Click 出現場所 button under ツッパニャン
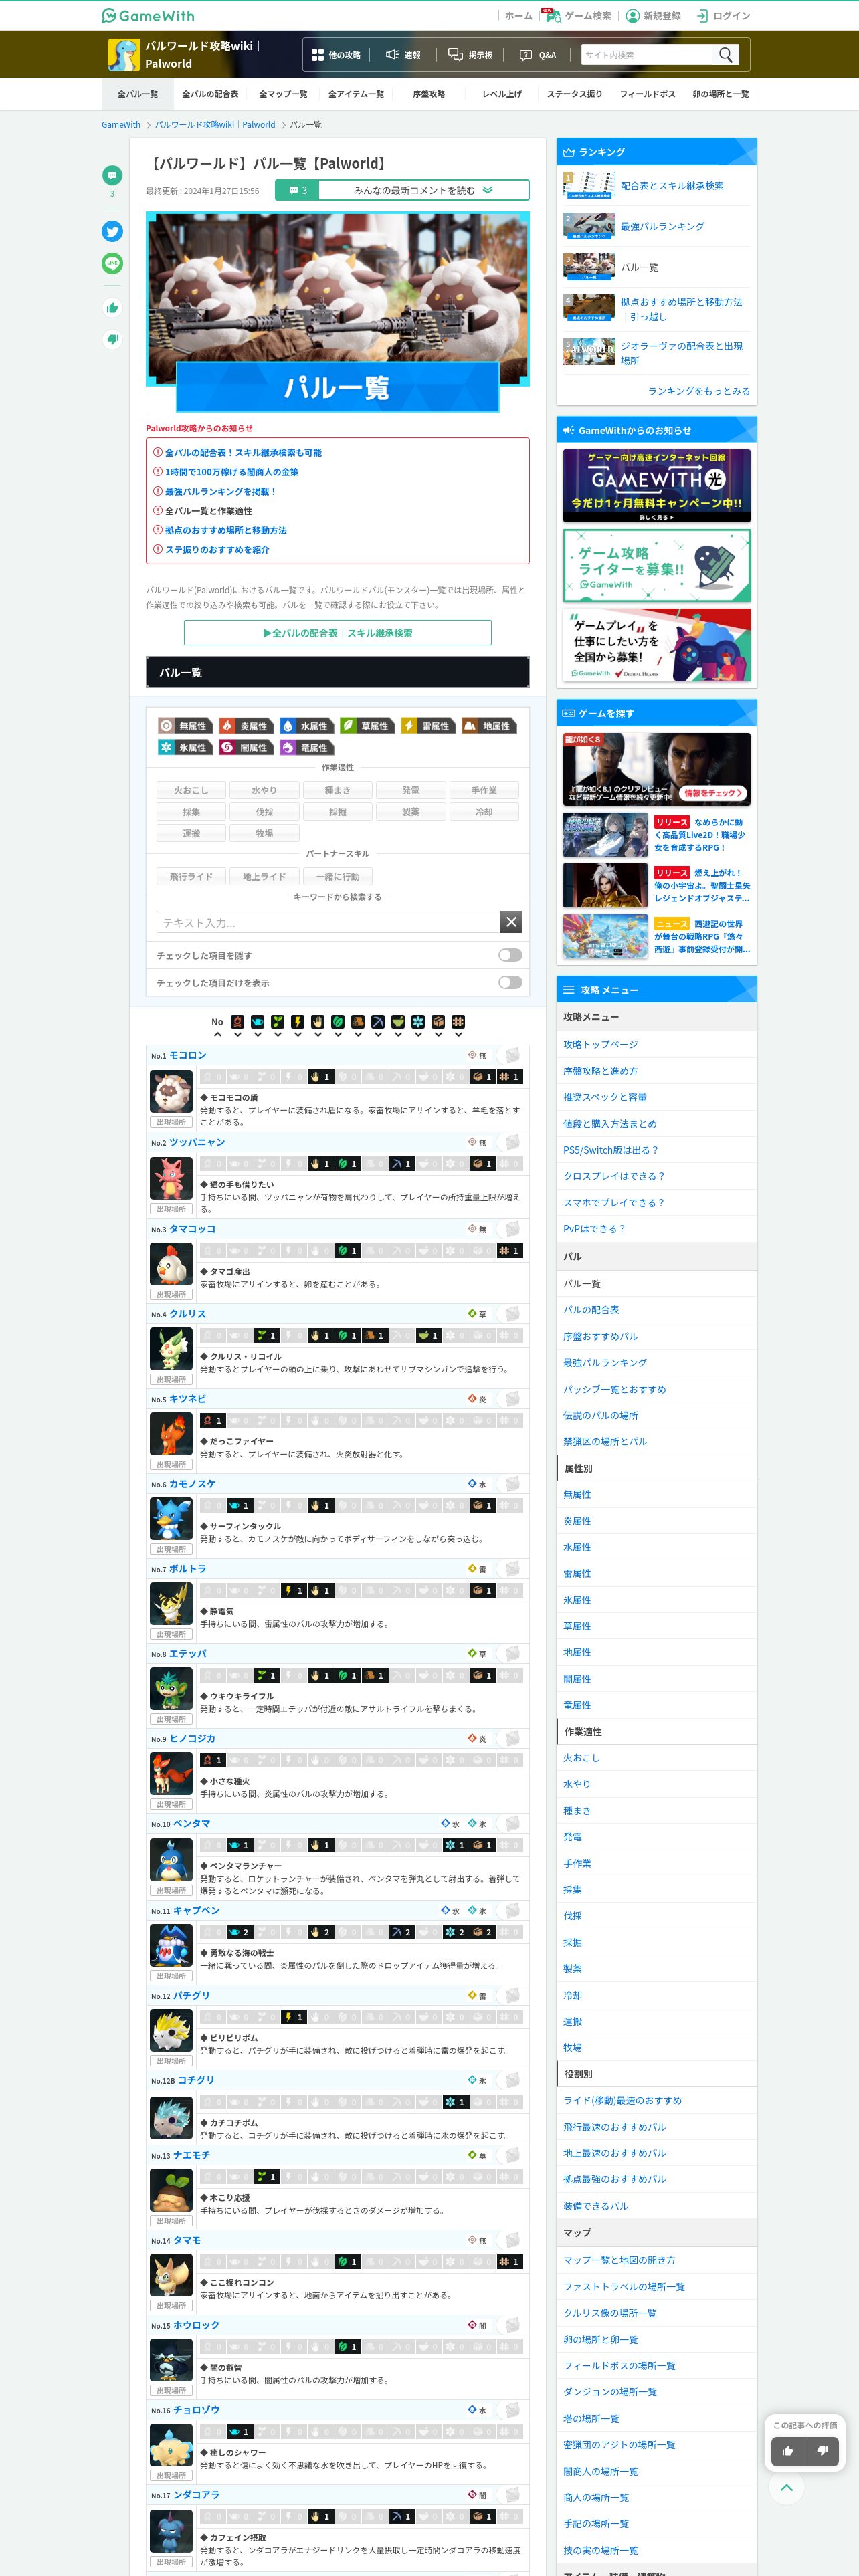The width and height of the screenshot is (859, 2576). coord(171,1209)
